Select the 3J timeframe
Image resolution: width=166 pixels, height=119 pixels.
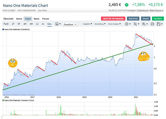coord(43,24)
